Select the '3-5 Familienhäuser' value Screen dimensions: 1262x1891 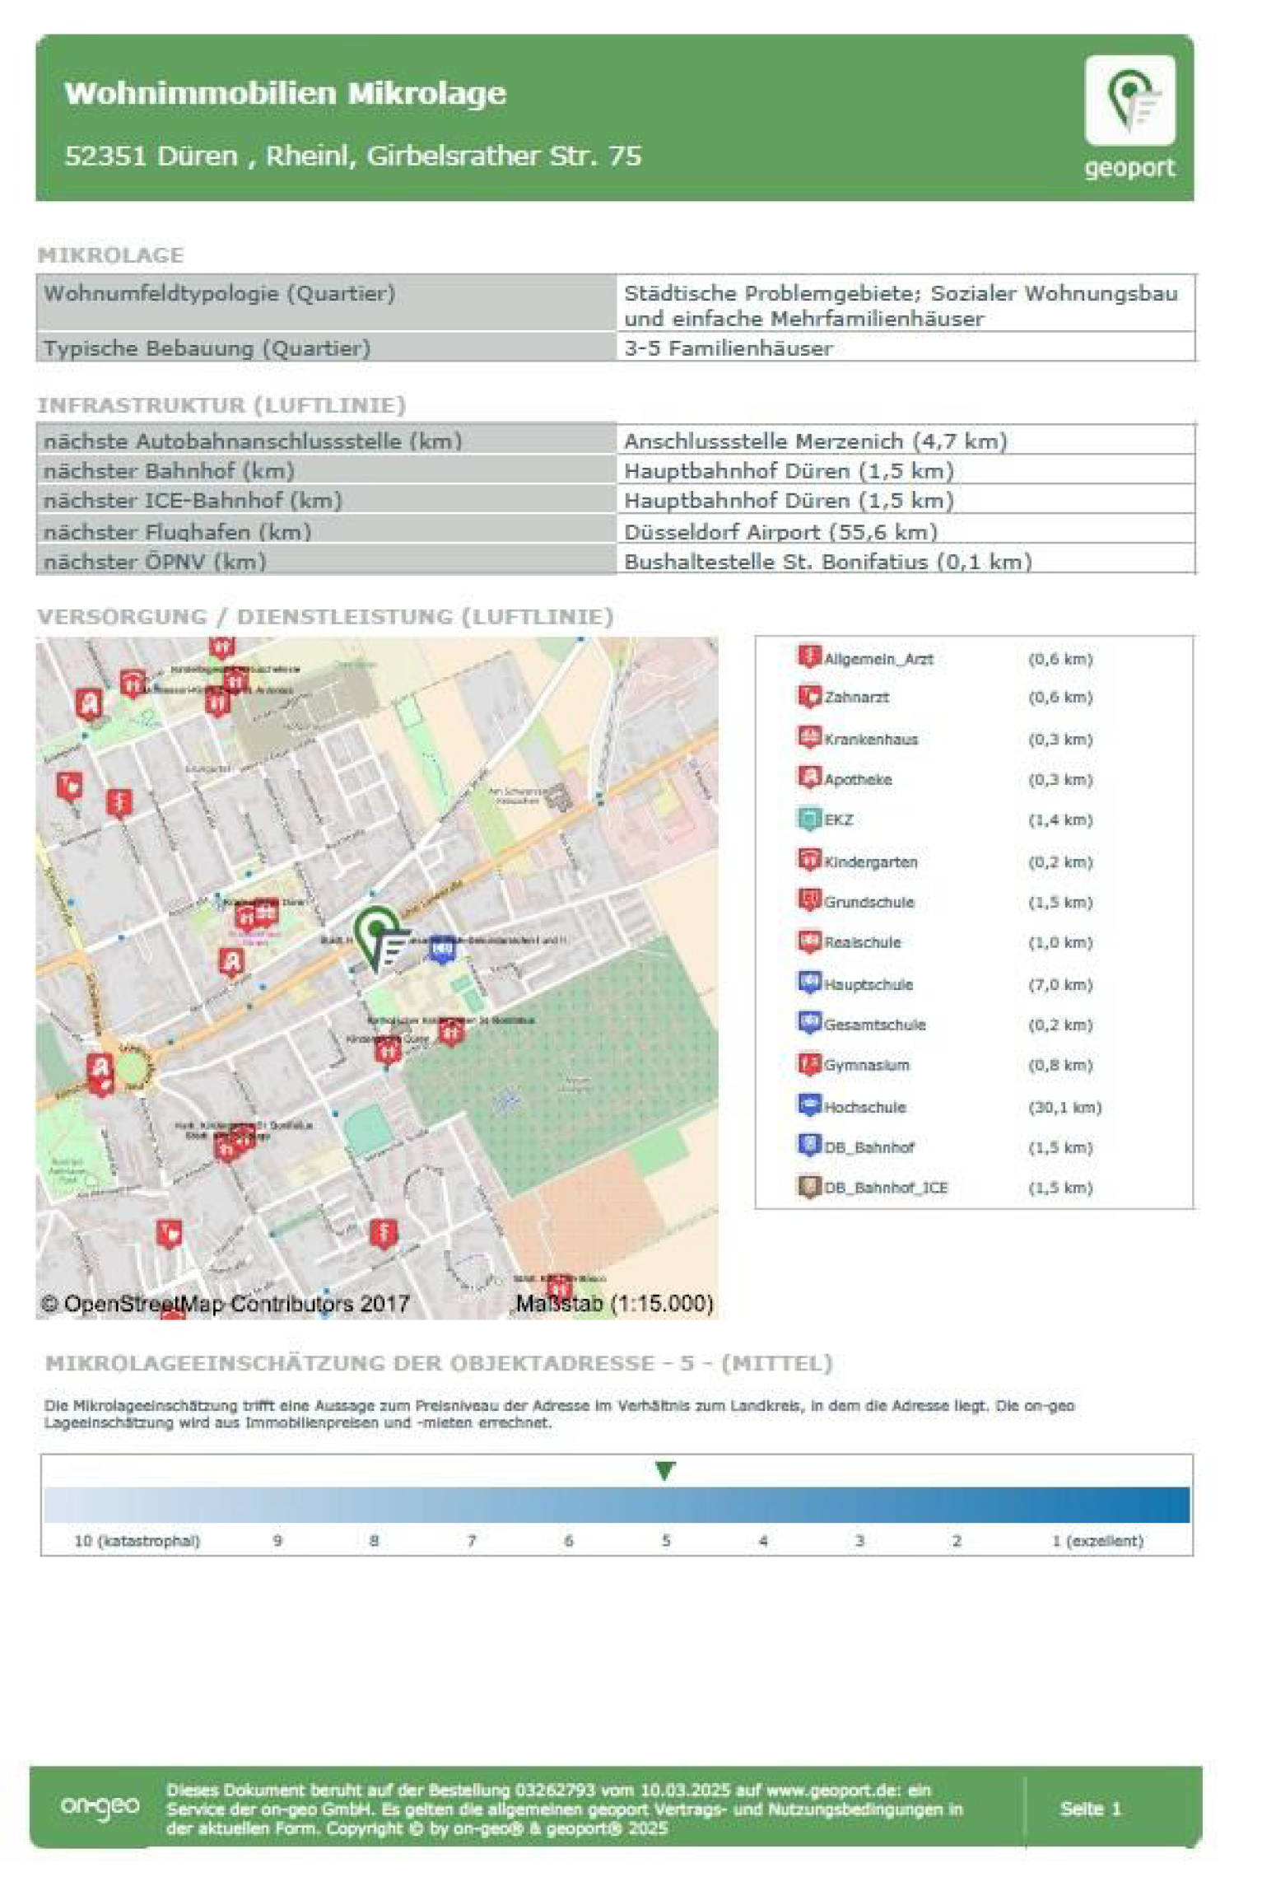click(728, 348)
